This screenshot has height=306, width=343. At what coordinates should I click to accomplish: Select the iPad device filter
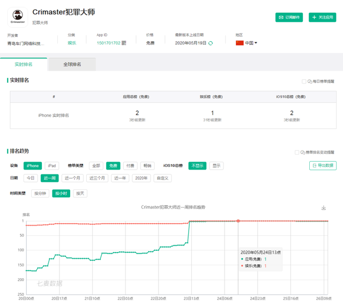[x=52, y=165]
